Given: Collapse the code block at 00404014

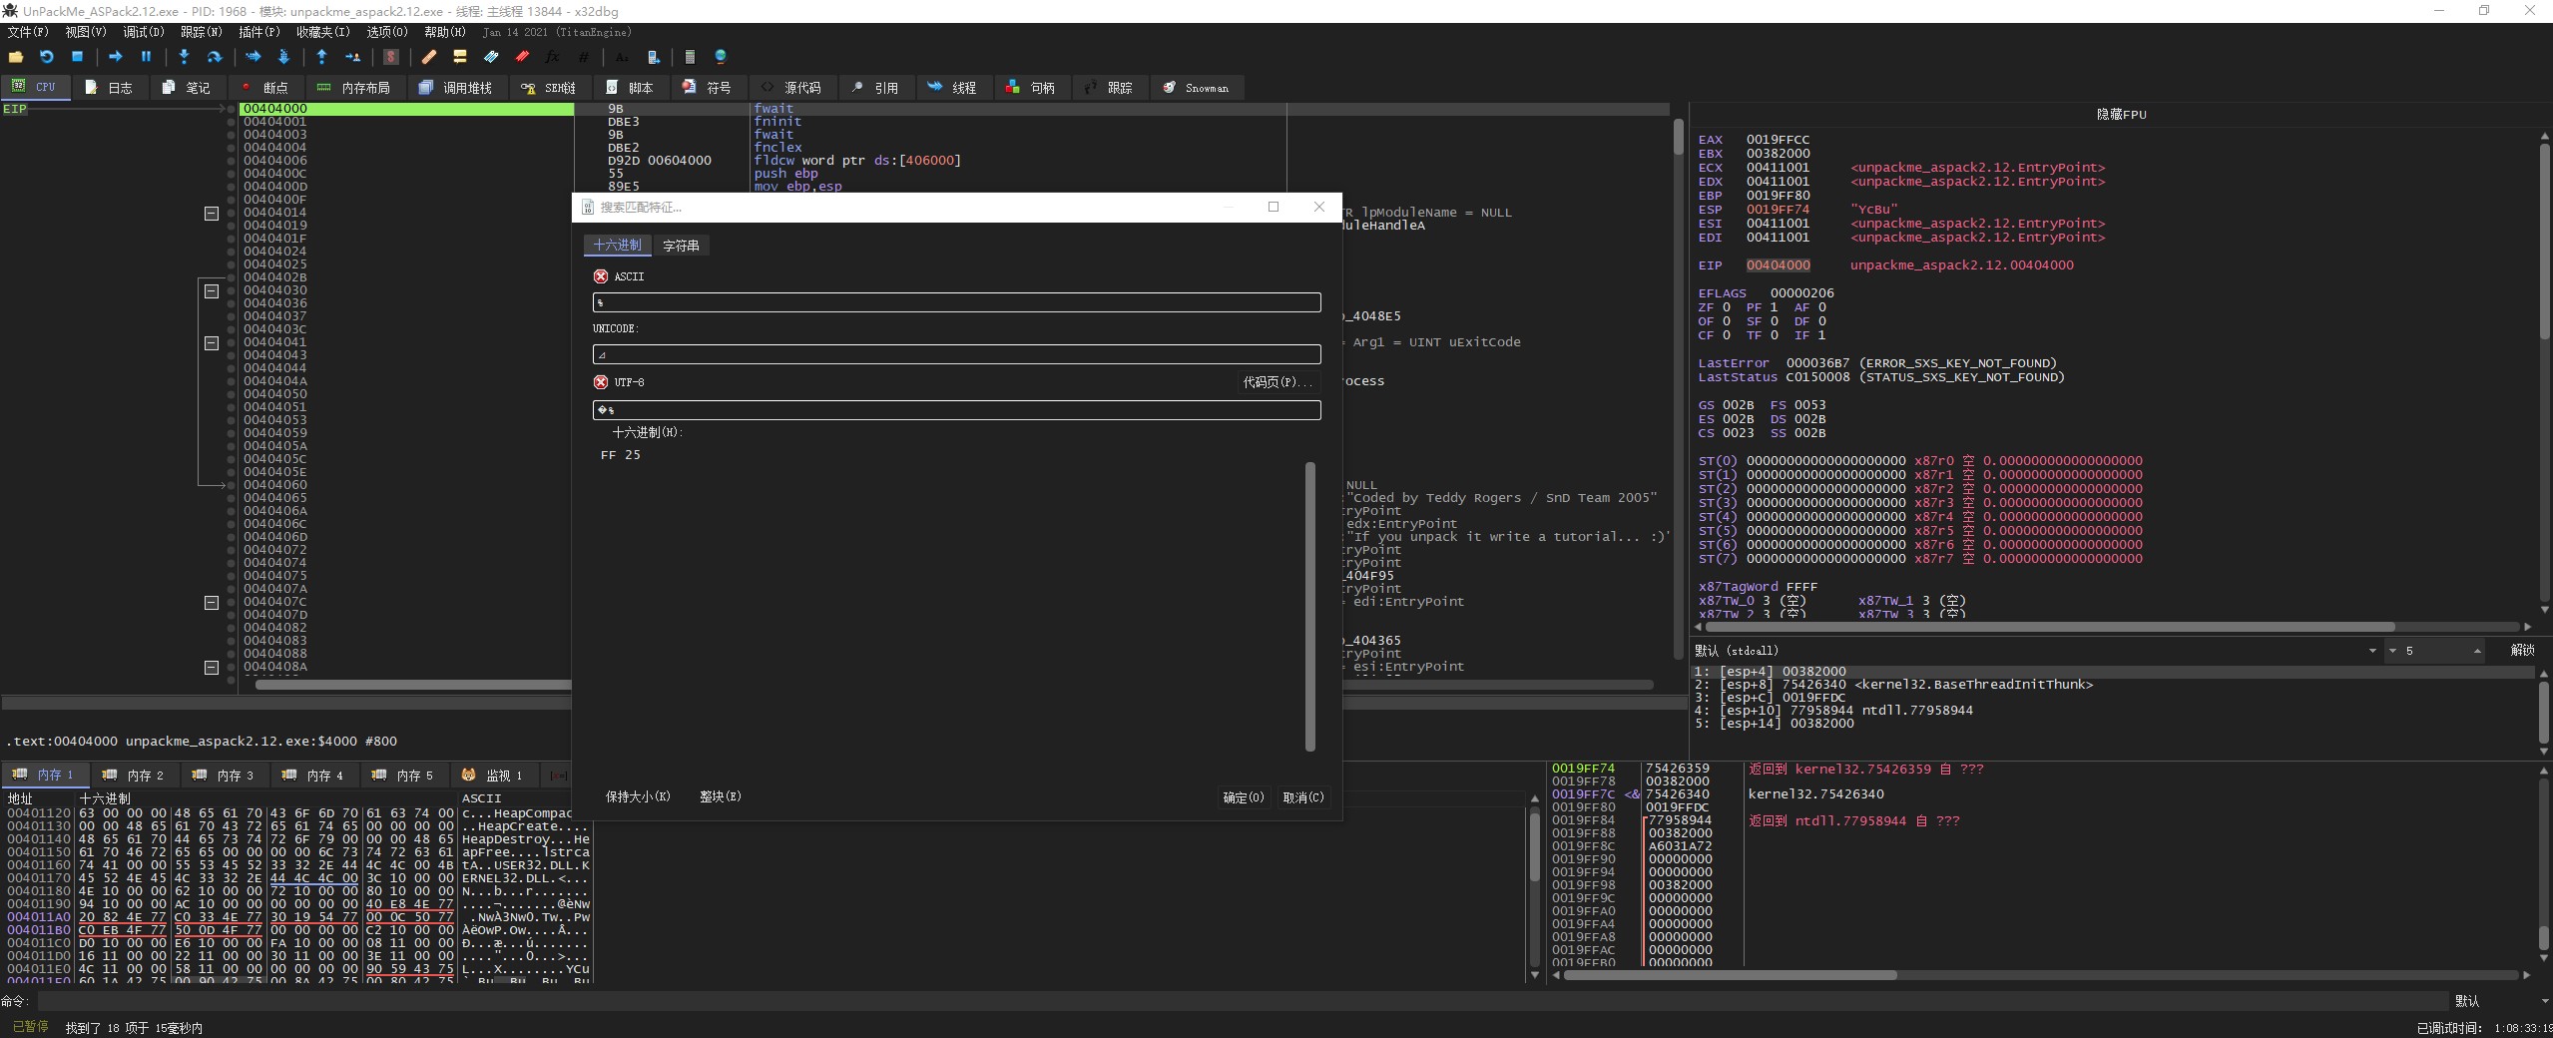Looking at the screenshot, I should pyautogui.click(x=212, y=213).
